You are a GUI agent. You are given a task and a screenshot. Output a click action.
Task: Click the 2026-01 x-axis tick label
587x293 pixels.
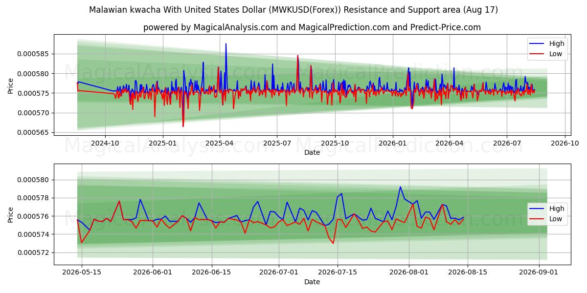(393, 143)
